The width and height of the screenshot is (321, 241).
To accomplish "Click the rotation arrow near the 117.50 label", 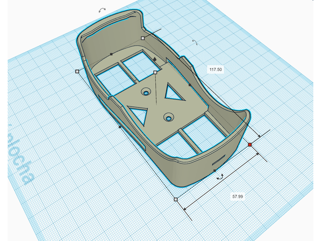I will pyautogui.click(x=194, y=42).
